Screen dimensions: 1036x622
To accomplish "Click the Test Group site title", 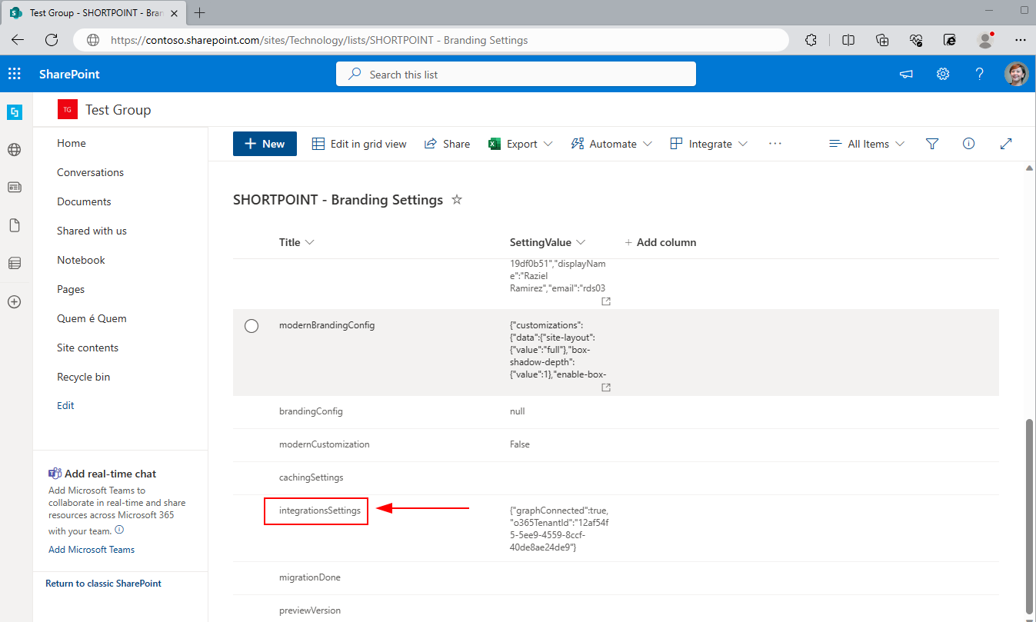I will [118, 110].
